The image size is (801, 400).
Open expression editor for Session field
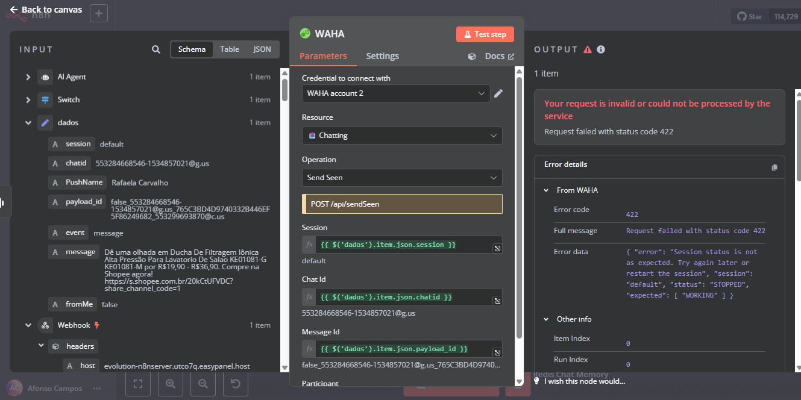pos(497,248)
